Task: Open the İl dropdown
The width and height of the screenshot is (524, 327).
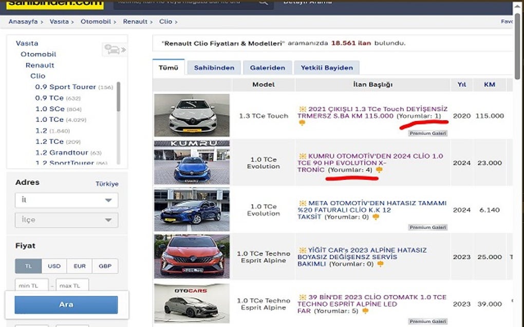Action: [66, 200]
